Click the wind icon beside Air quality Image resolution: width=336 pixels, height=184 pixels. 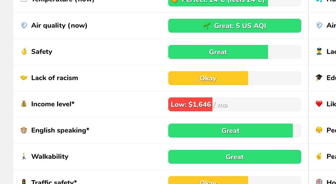pyautogui.click(x=24, y=25)
